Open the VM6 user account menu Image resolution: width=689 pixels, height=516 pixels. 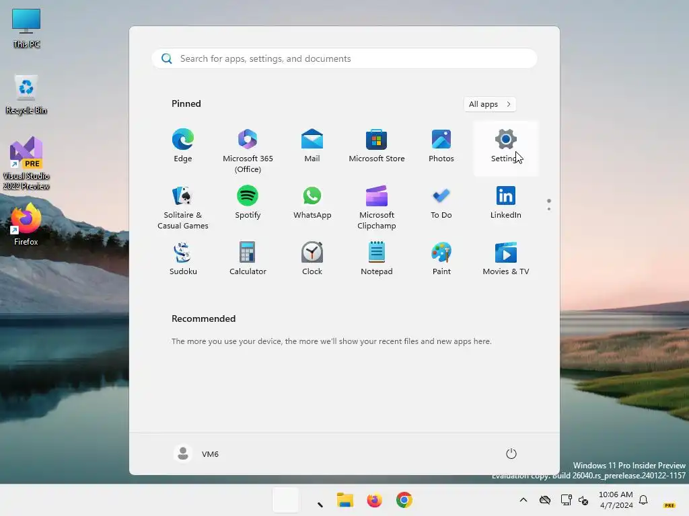[x=196, y=454]
